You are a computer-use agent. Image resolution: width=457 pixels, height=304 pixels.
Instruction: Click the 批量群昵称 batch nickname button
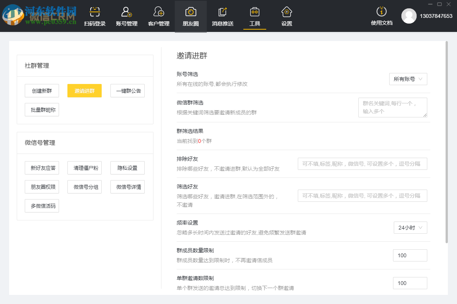pos(42,109)
